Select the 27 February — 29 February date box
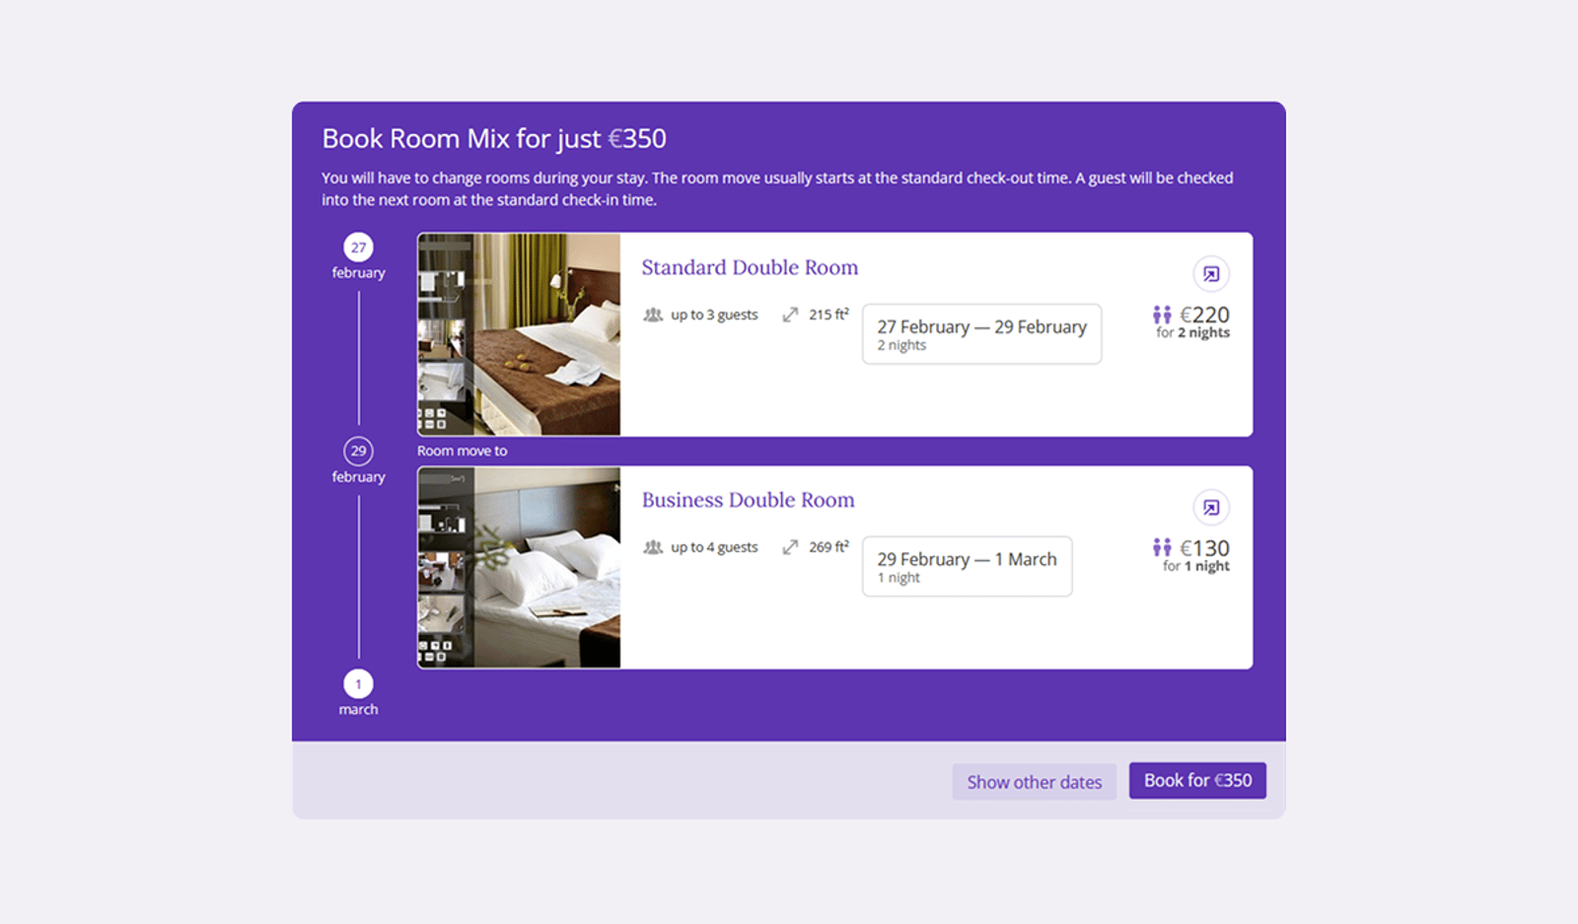1578x924 pixels. 981,334
